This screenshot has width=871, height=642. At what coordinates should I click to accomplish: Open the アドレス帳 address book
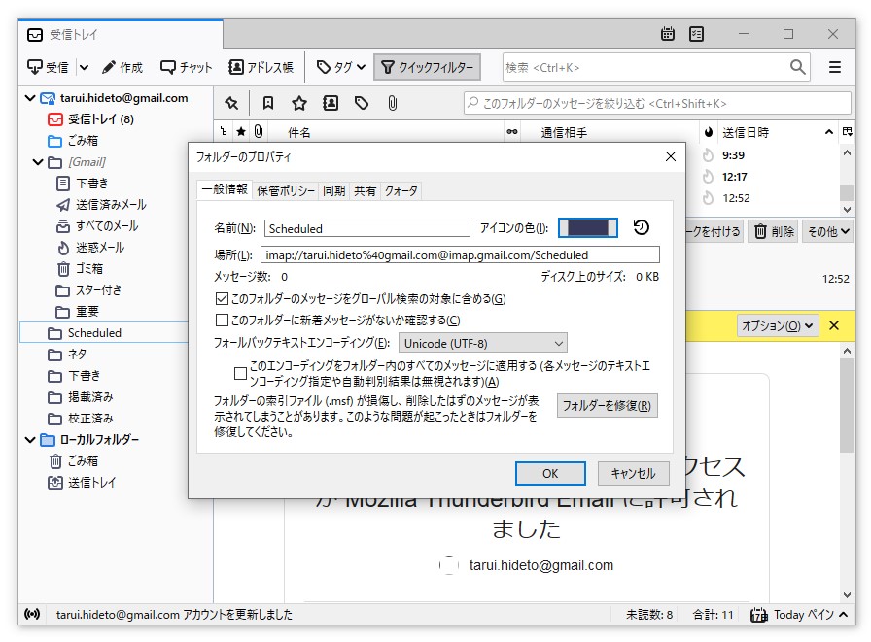261,67
